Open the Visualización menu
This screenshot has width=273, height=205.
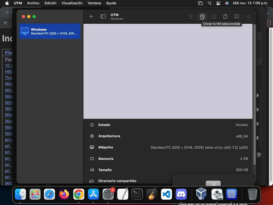click(x=72, y=3)
